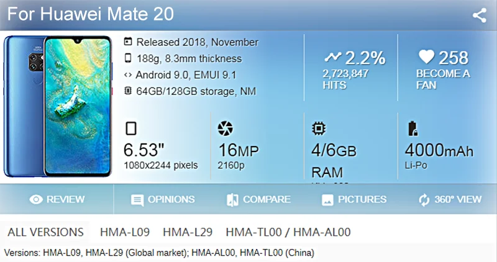Click the 4000mAh battery value
497x262 pixels.
[439, 150]
